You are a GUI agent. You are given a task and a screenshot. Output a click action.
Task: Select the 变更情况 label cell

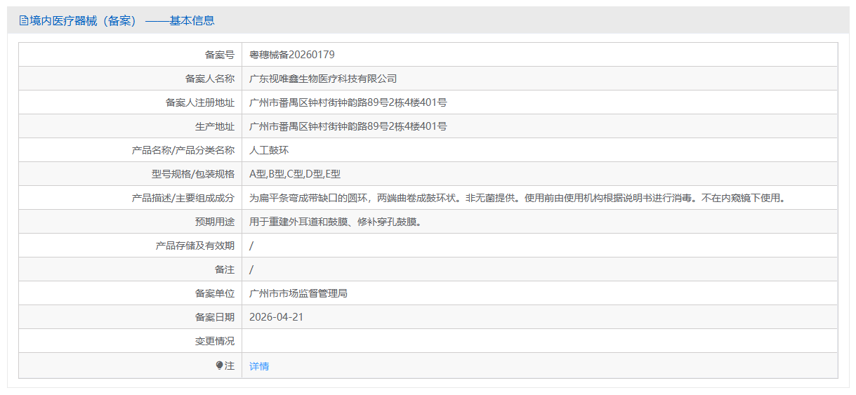tap(131, 341)
